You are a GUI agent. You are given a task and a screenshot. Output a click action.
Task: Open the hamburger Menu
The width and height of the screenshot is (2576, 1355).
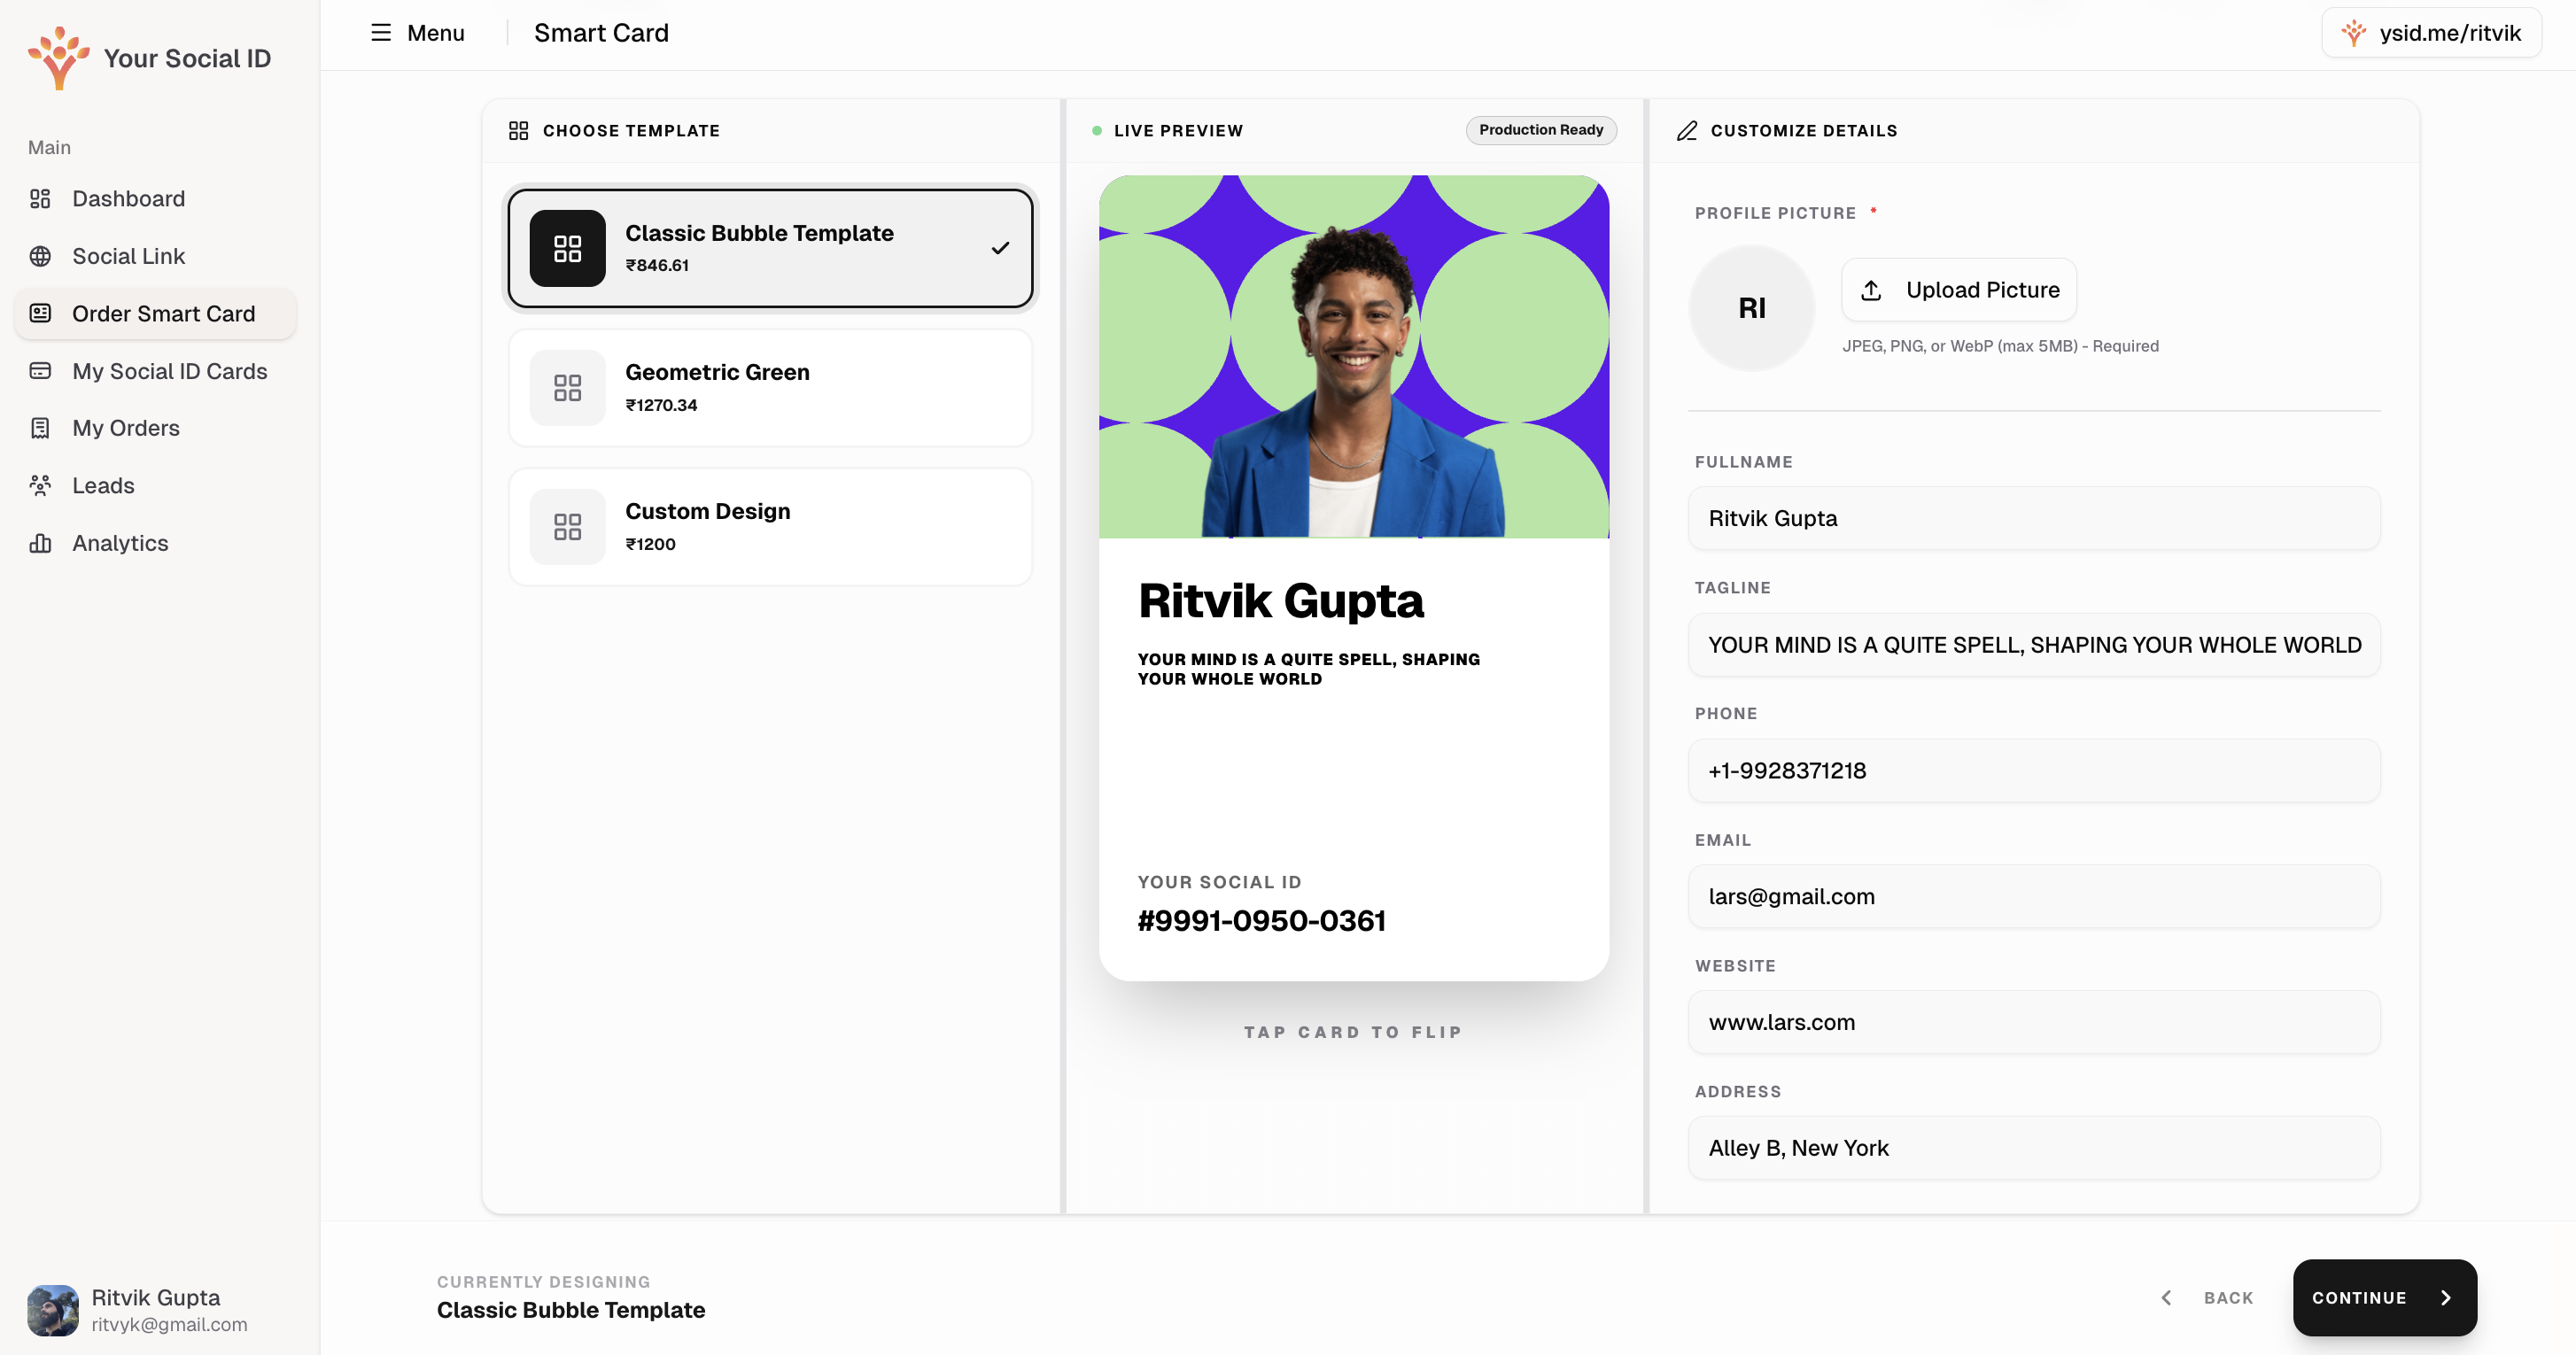pyautogui.click(x=381, y=32)
